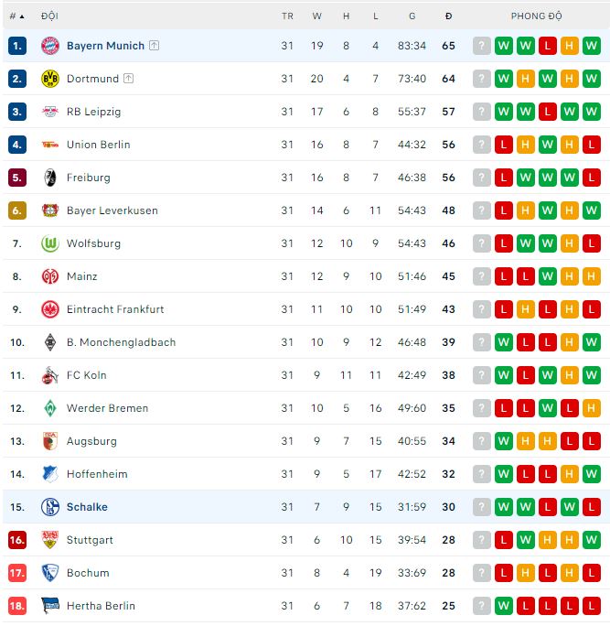The image size is (610, 626).
Task: Open the Werder Bremen team link
Action: pyautogui.click(x=107, y=408)
